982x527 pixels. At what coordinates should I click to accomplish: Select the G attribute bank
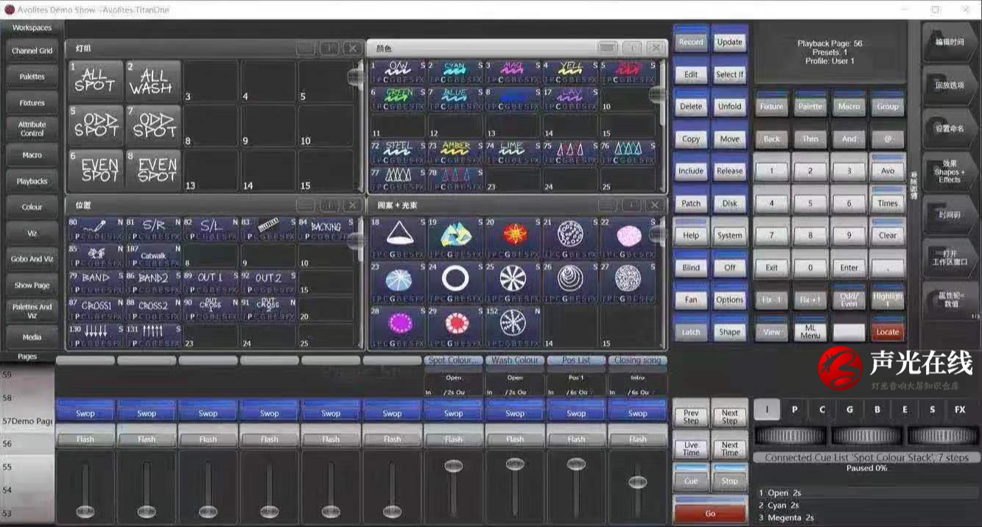(x=849, y=409)
